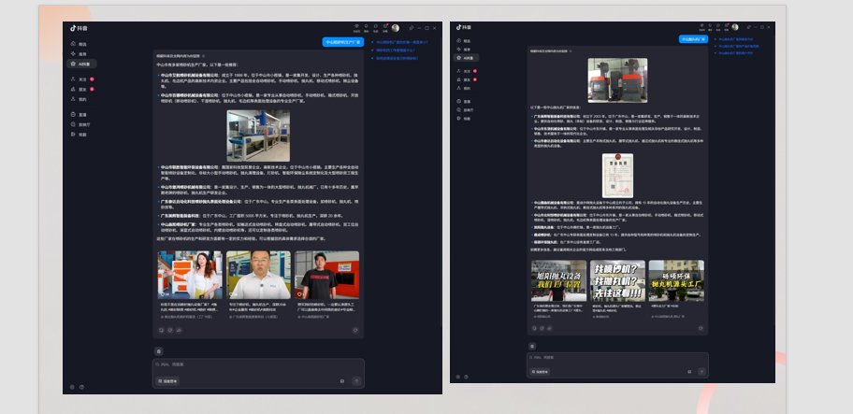Open 放映厅 in right window sidebar

click(x=465, y=109)
